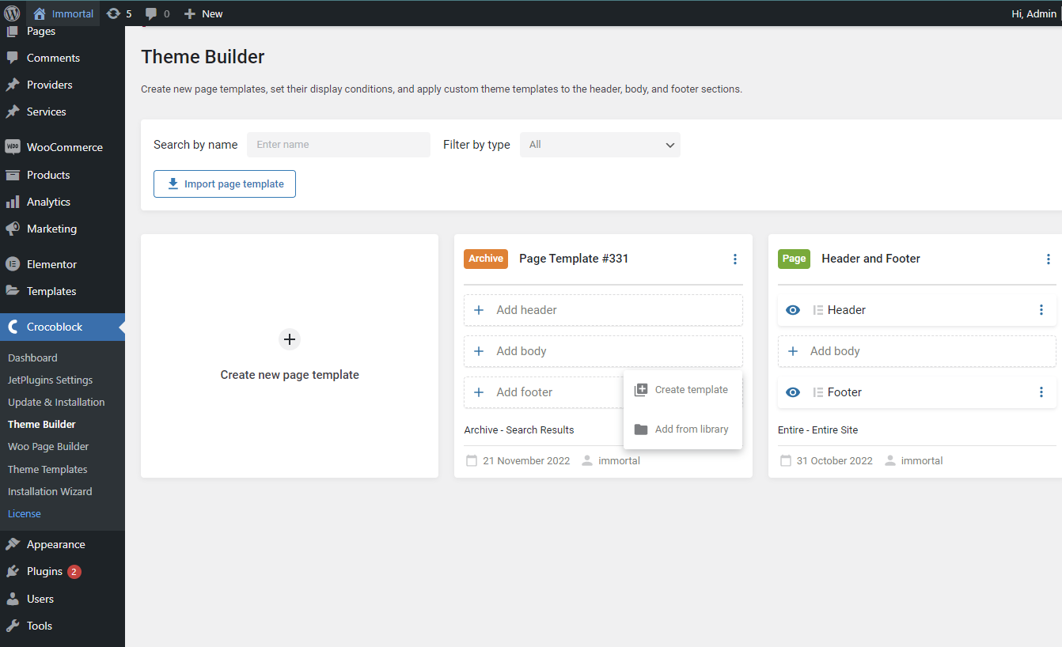Viewport: 1062px width, 647px height.
Task: Click the plus icon to create a new page template
Action: [x=290, y=339]
